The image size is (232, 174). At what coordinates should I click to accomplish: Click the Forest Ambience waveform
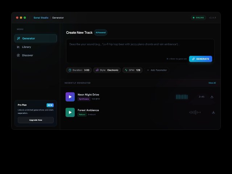[x=195, y=112]
